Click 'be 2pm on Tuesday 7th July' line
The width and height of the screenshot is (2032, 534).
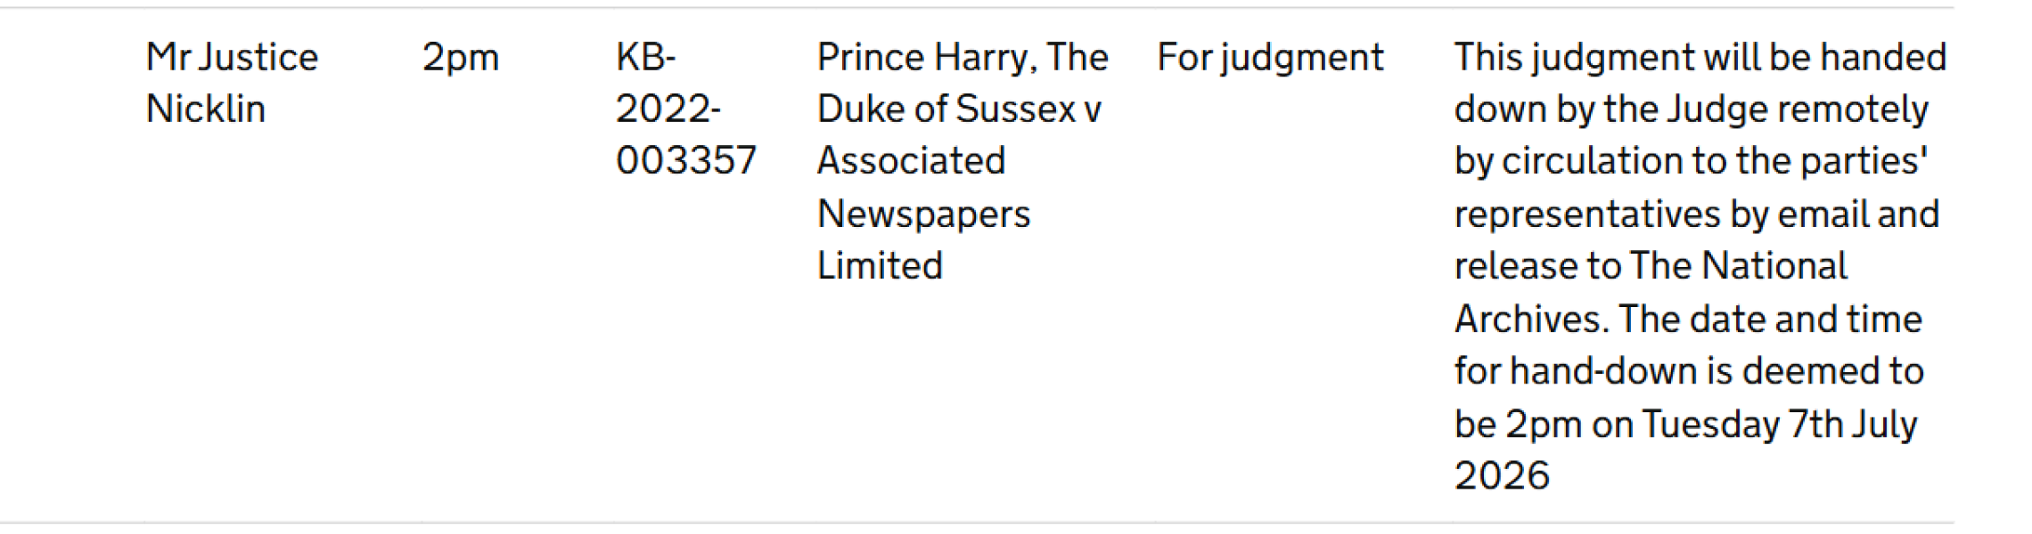[x=1686, y=425]
